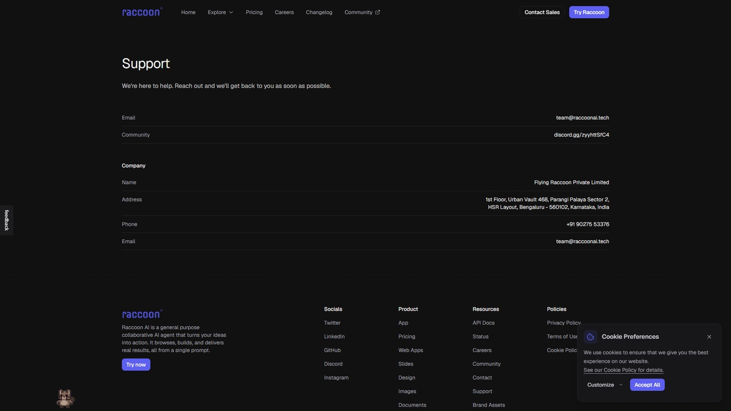Open Documents footer link
Image resolution: width=731 pixels, height=411 pixels.
coord(412,405)
